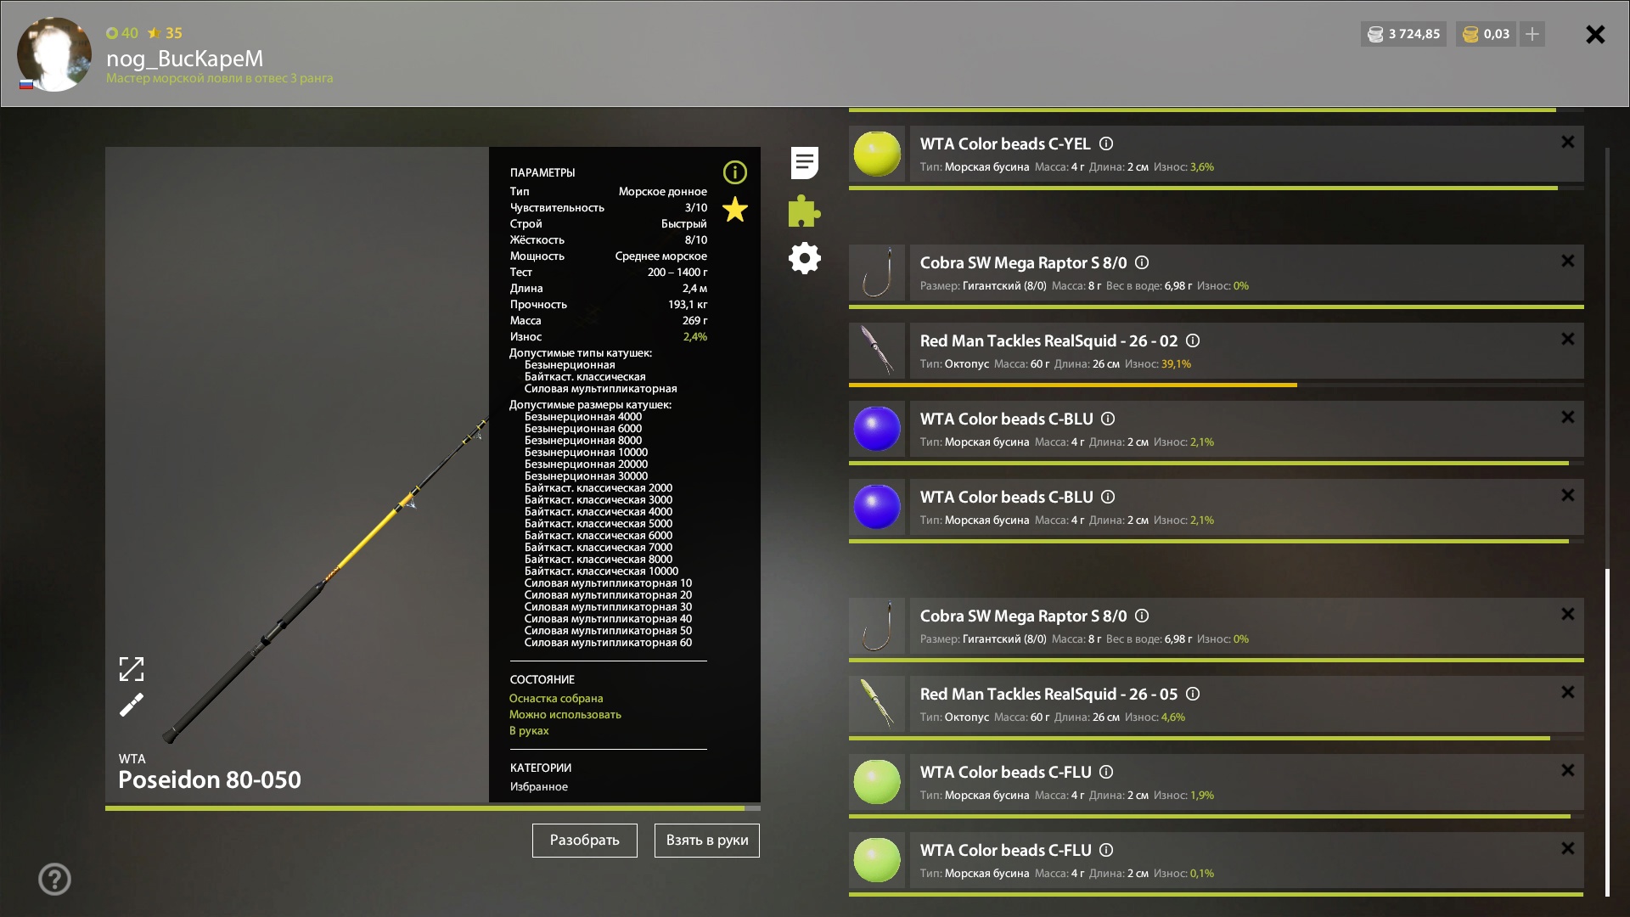This screenshot has width=1630, height=917.
Task: Click the silver coin balance 3 724,85
Action: pyautogui.click(x=1403, y=34)
